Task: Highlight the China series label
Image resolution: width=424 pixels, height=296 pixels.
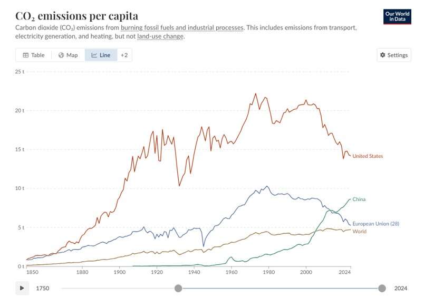Action: [x=359, y=199]
